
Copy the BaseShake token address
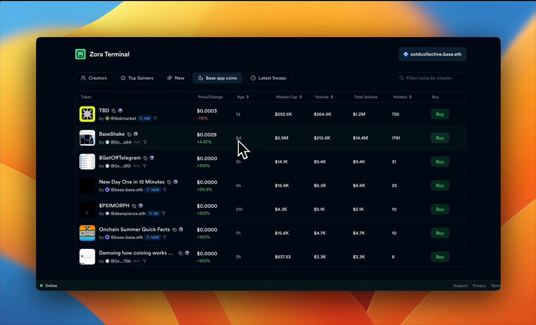(129, 134)
